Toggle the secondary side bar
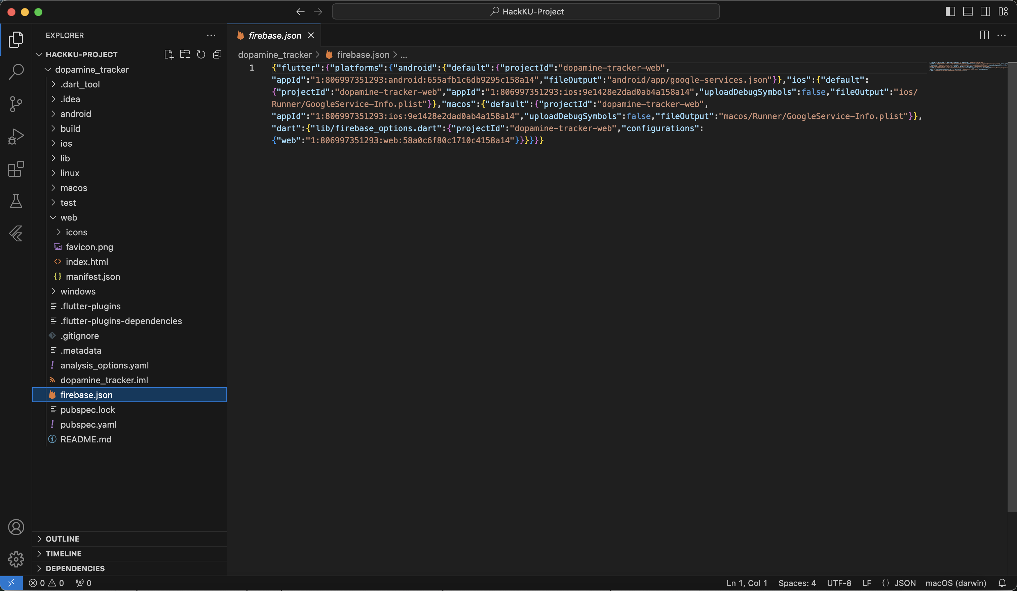Image resolution: width=1017 pixels, height=591 pixels. click(x=985, y=12)
